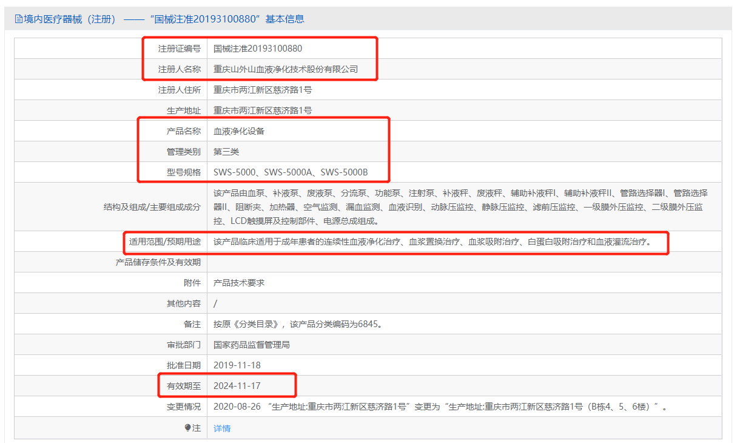This screenshot has height=443, width=737.
Task: Click approval date 2019-11-18
Action: (237, 365)
